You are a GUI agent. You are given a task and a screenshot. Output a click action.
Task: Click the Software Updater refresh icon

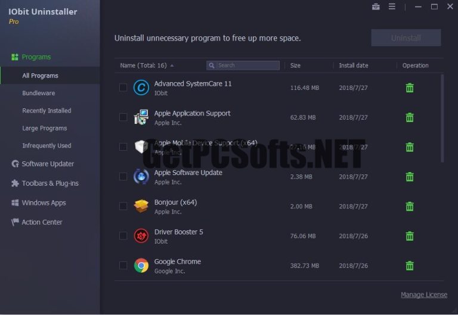point(15,164)
